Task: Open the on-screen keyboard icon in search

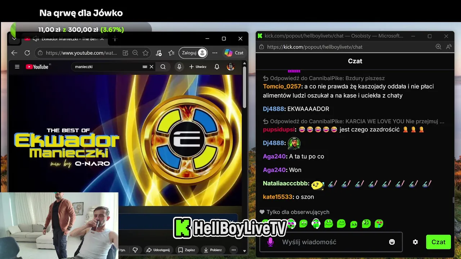Action: [145, 67]
